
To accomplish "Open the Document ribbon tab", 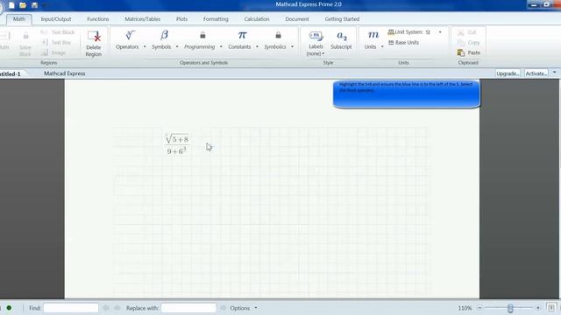I will (297, 19).
